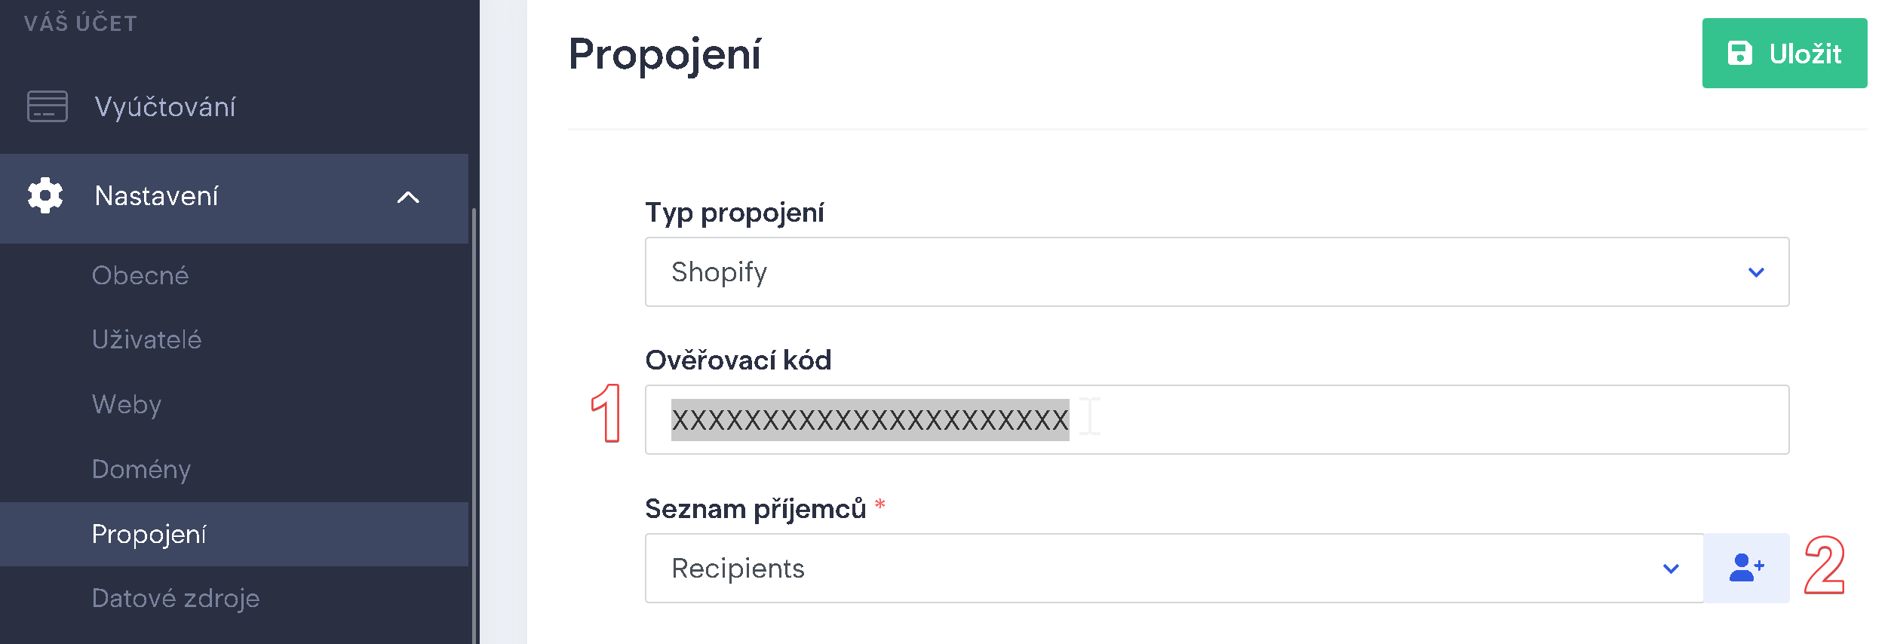Click the Vyúčtování menu label
Viewport: 1891px width, 644px height.
(x=165, y=107)
